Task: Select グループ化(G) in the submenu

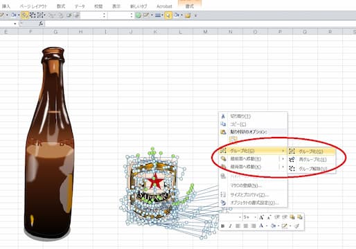Action: [x=311, y=151]
